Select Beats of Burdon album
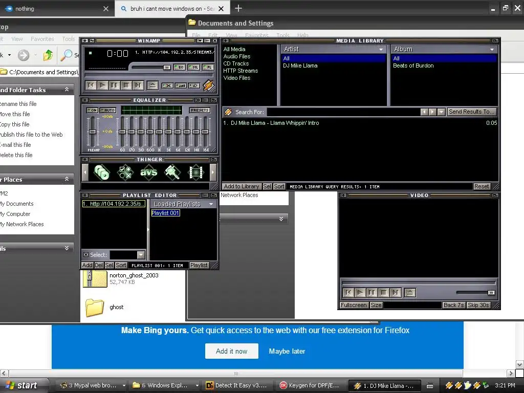This screenshot has height=393, width=524. coord(413,65)
